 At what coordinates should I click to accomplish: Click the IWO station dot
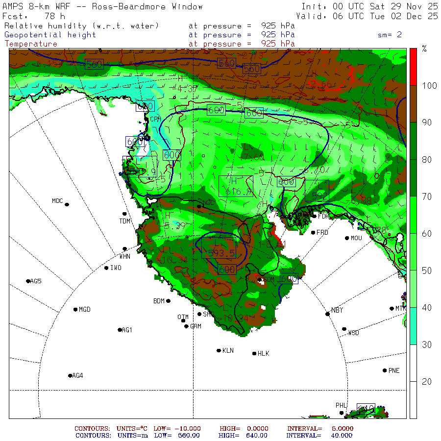point(106,268)
